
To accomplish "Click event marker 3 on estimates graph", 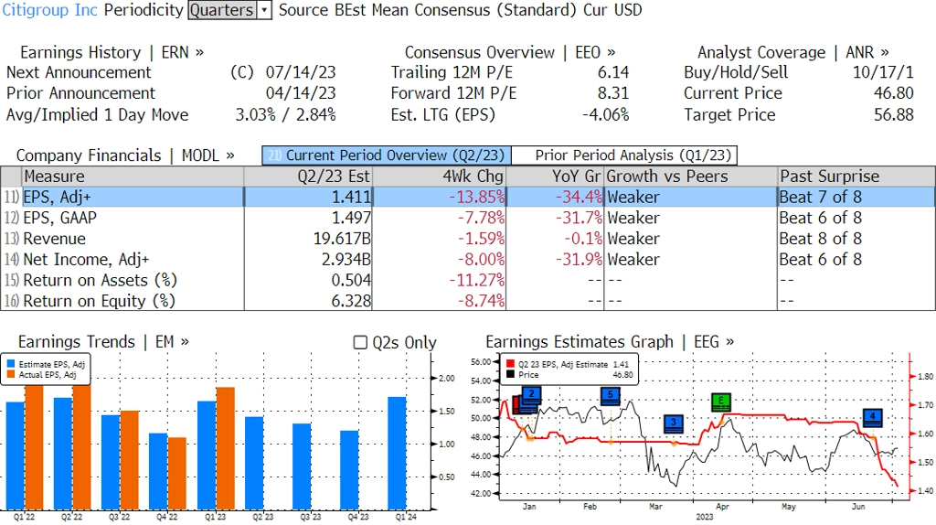I will 674,424.
